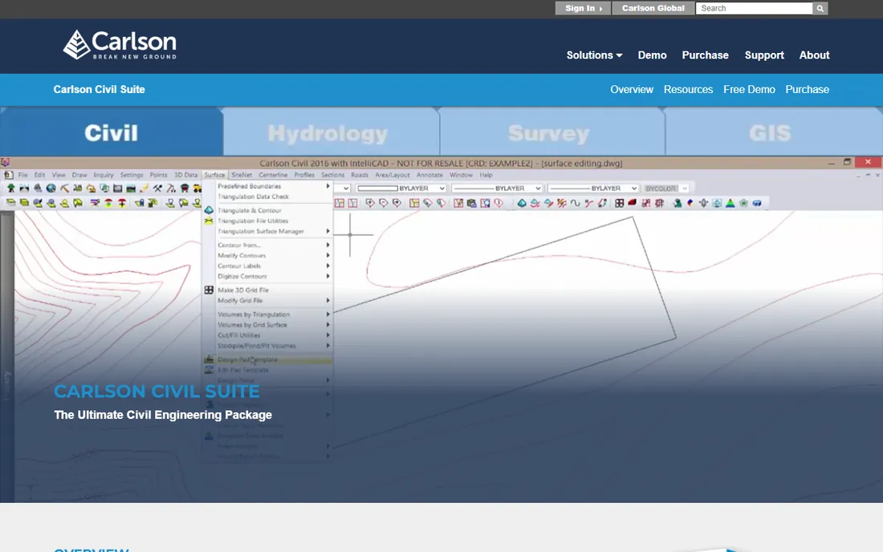Click the Sign In button
The width and height of the screenshot is (883, 552).
[583, 9]
